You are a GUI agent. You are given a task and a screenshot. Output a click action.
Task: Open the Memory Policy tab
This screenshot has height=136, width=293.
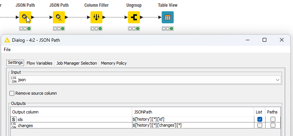click(x=114, y=63)
